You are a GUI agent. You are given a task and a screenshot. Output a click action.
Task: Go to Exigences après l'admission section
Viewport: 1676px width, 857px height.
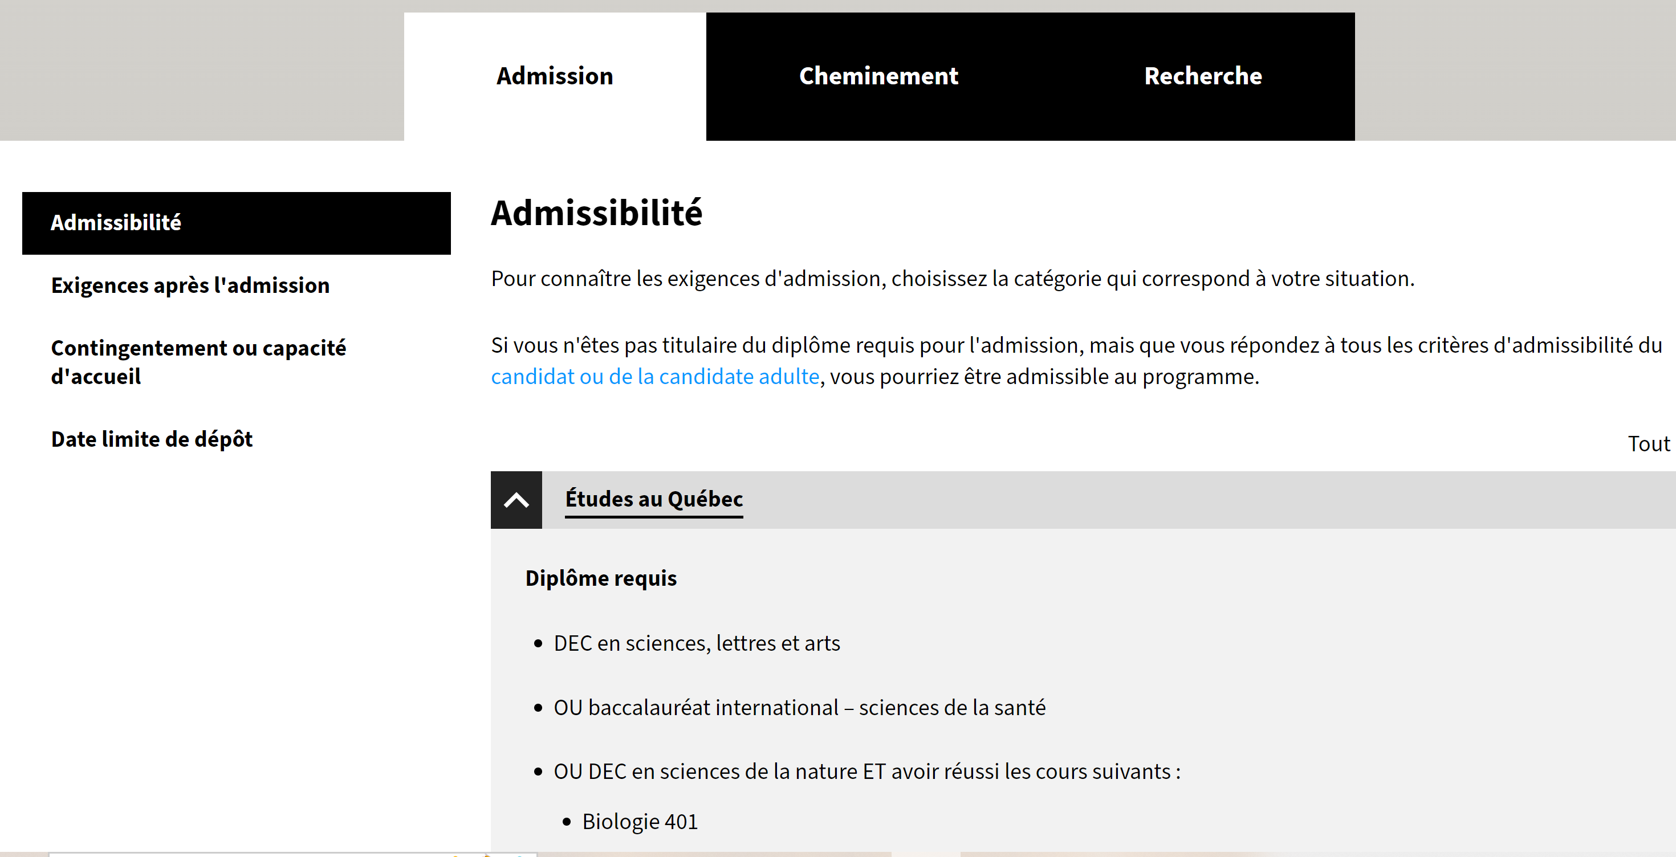tap(190, 285)
